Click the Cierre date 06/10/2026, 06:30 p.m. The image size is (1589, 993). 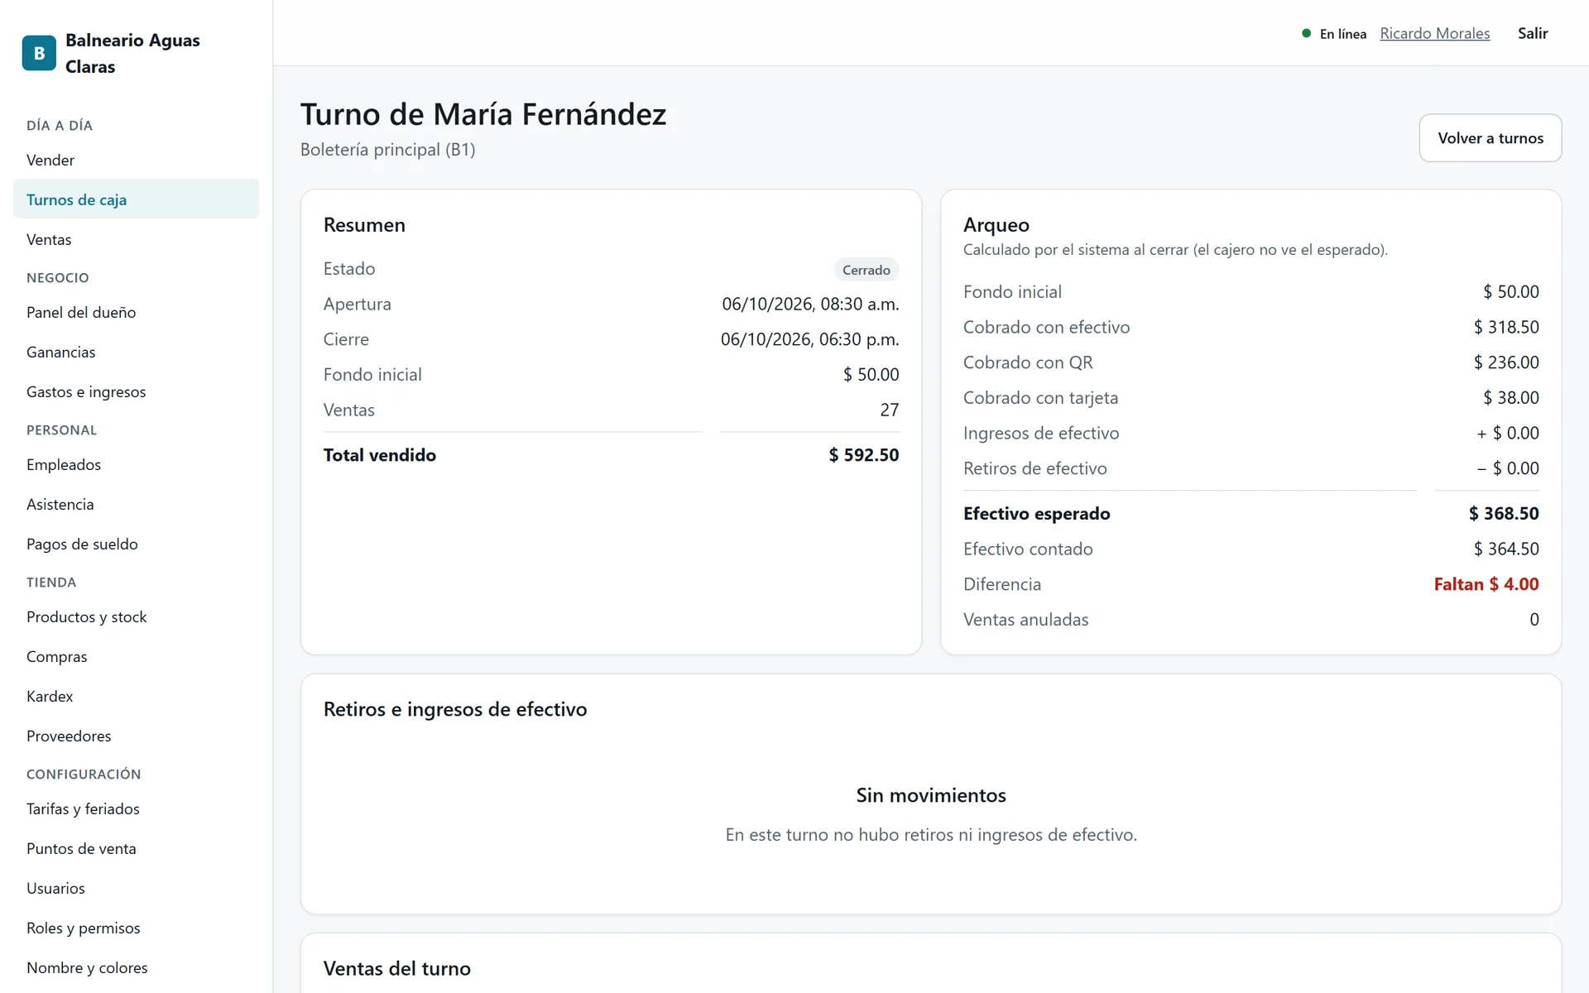click(809, 339)
